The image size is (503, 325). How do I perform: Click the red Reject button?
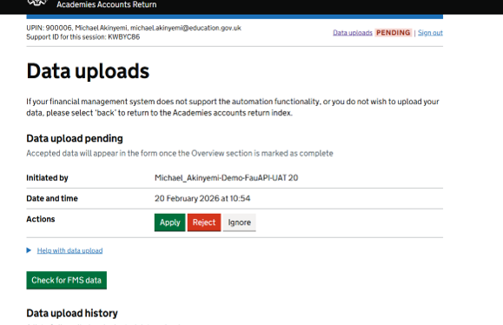coord(204,222)
